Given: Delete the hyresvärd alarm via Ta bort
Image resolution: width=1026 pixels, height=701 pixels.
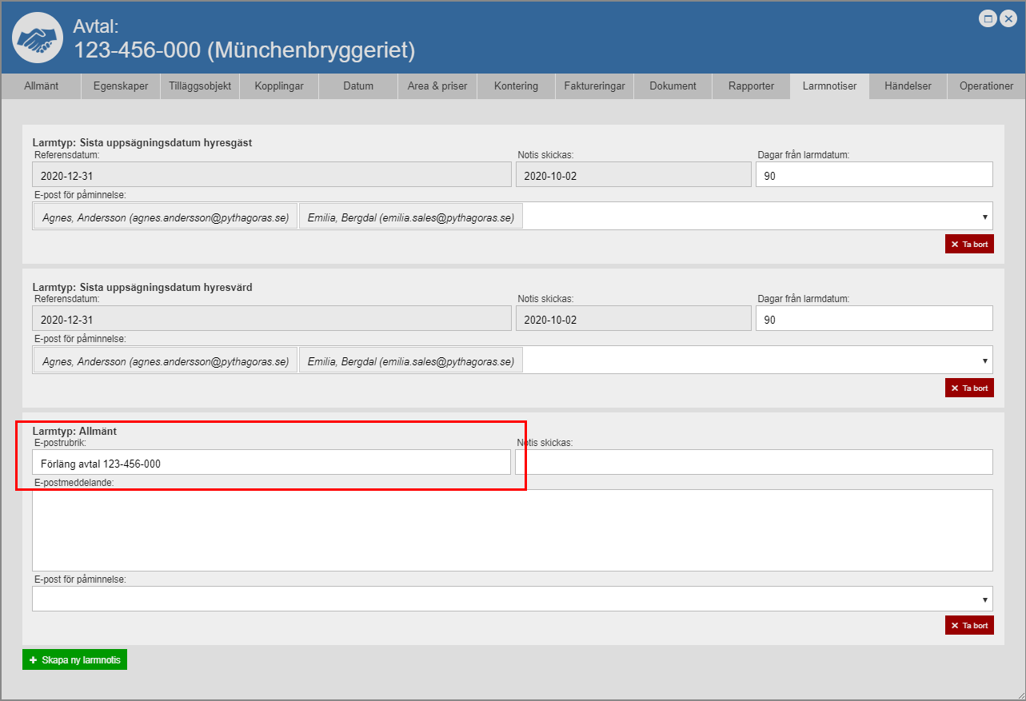Looking at the screenshot, I should click(969, 388).
